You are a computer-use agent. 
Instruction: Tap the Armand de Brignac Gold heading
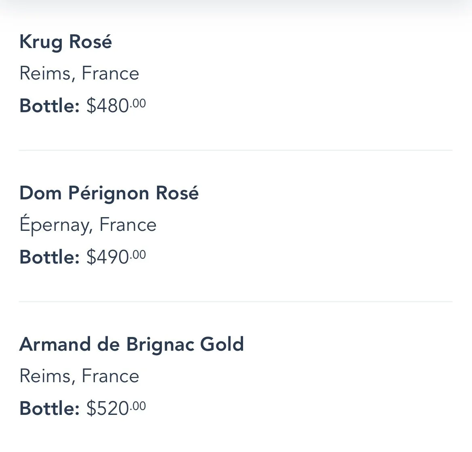coord(132,344)
